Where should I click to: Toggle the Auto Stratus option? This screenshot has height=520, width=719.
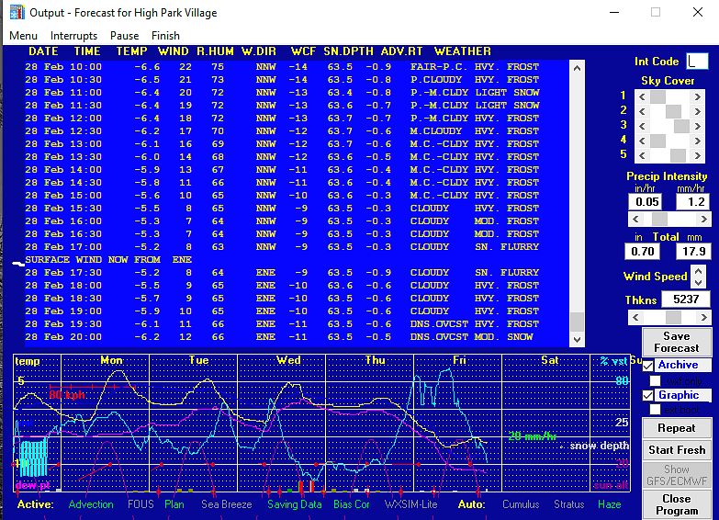(x=568, y=504)
